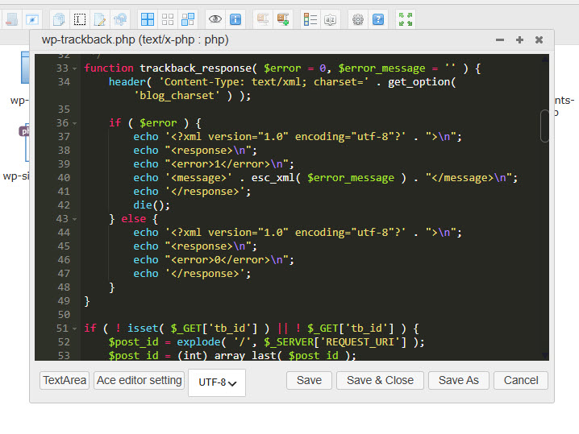Click the preview eye toolbar icon
The image size is (579, 434).
pos(215,19)
